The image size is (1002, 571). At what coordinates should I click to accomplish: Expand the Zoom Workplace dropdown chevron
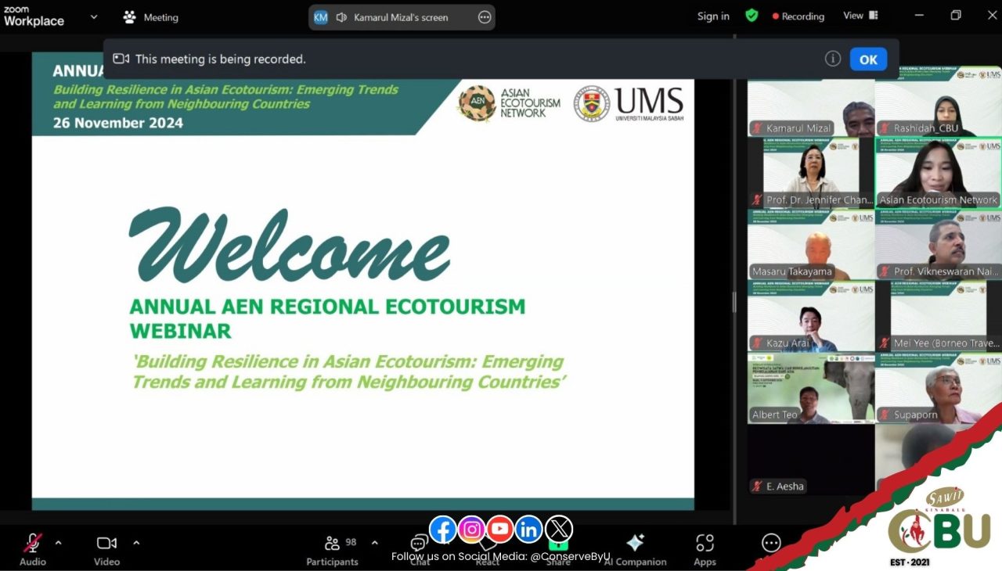(94, 16)
